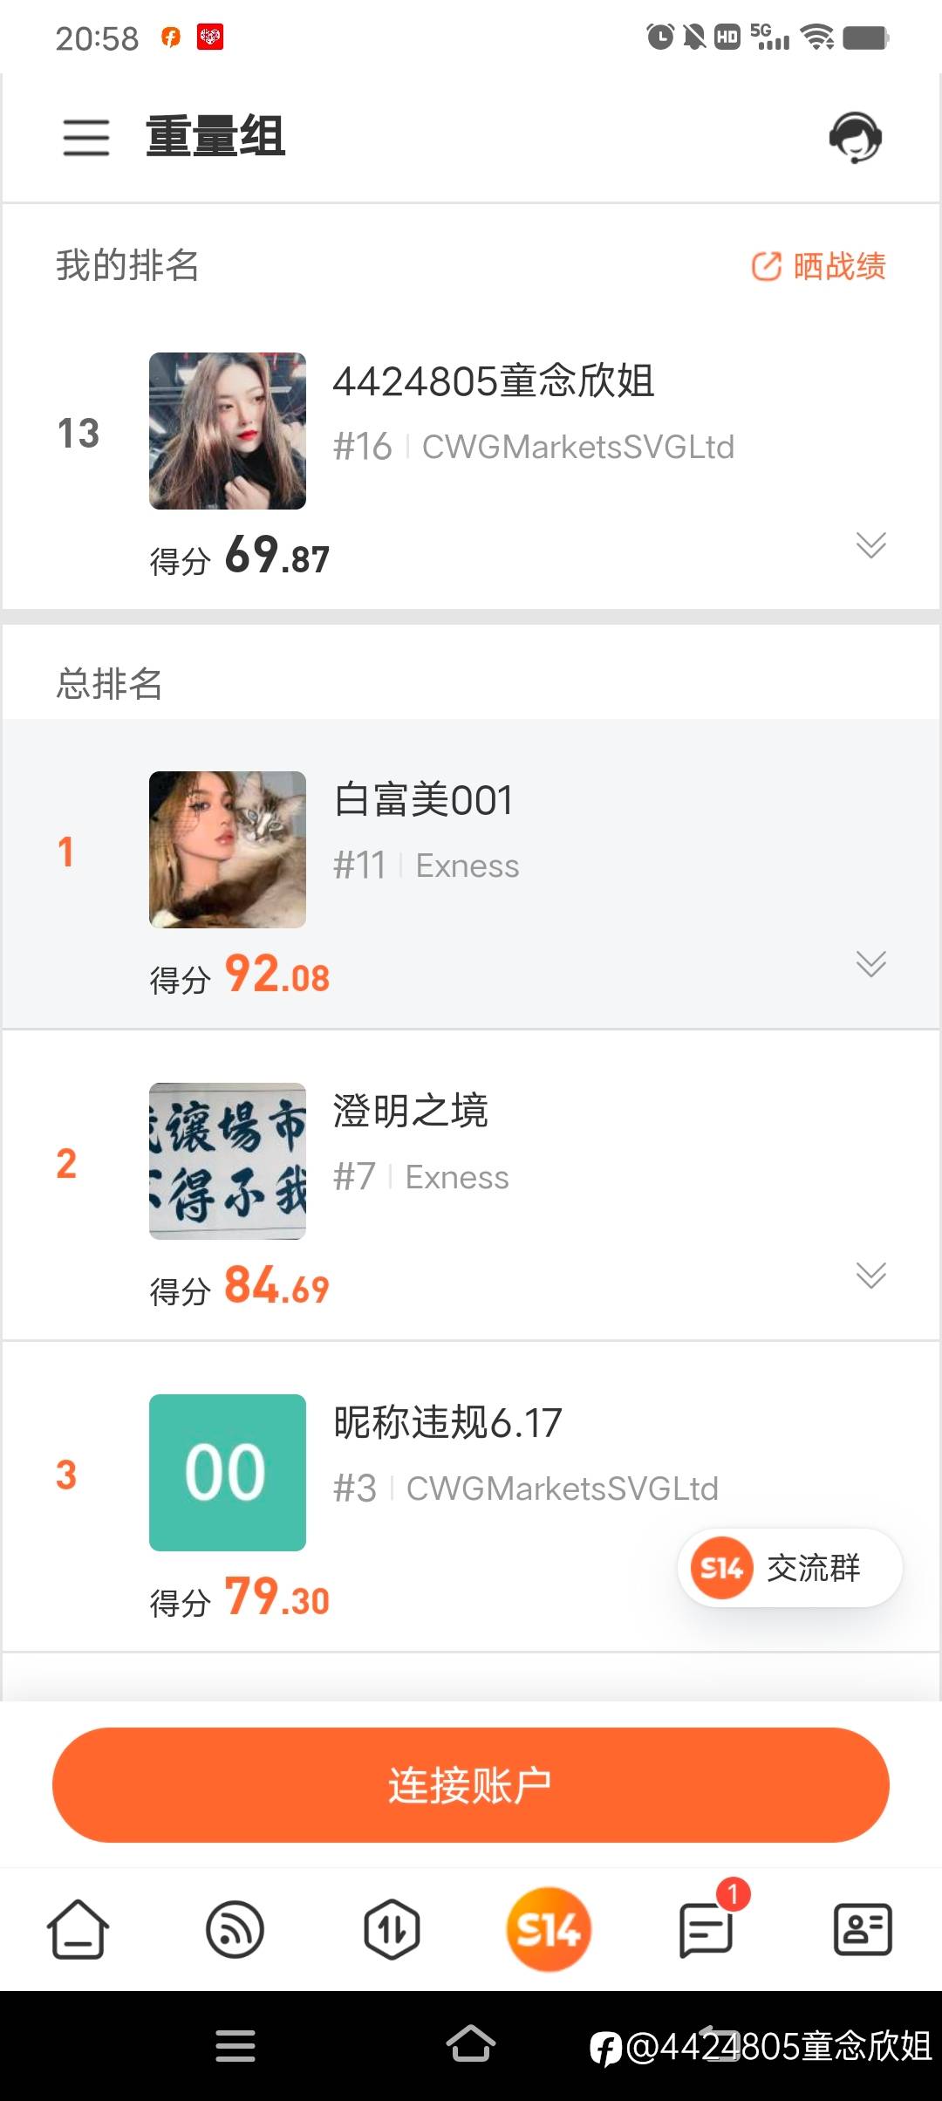Image resolution: width=942 pixels, height=2101 pixels.
Task: Tap the 晒战绩 share link
Action: pos(819,266)
